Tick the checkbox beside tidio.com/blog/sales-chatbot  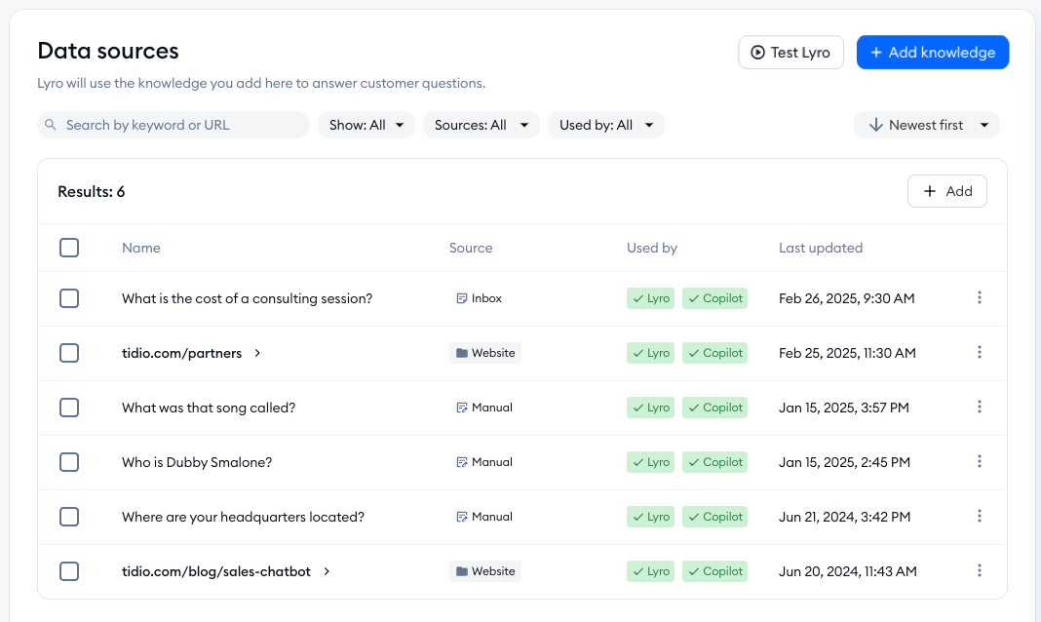(x=69, y=571)
